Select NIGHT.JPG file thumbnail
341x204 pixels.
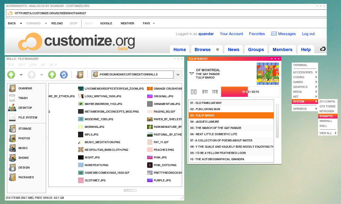81,157
